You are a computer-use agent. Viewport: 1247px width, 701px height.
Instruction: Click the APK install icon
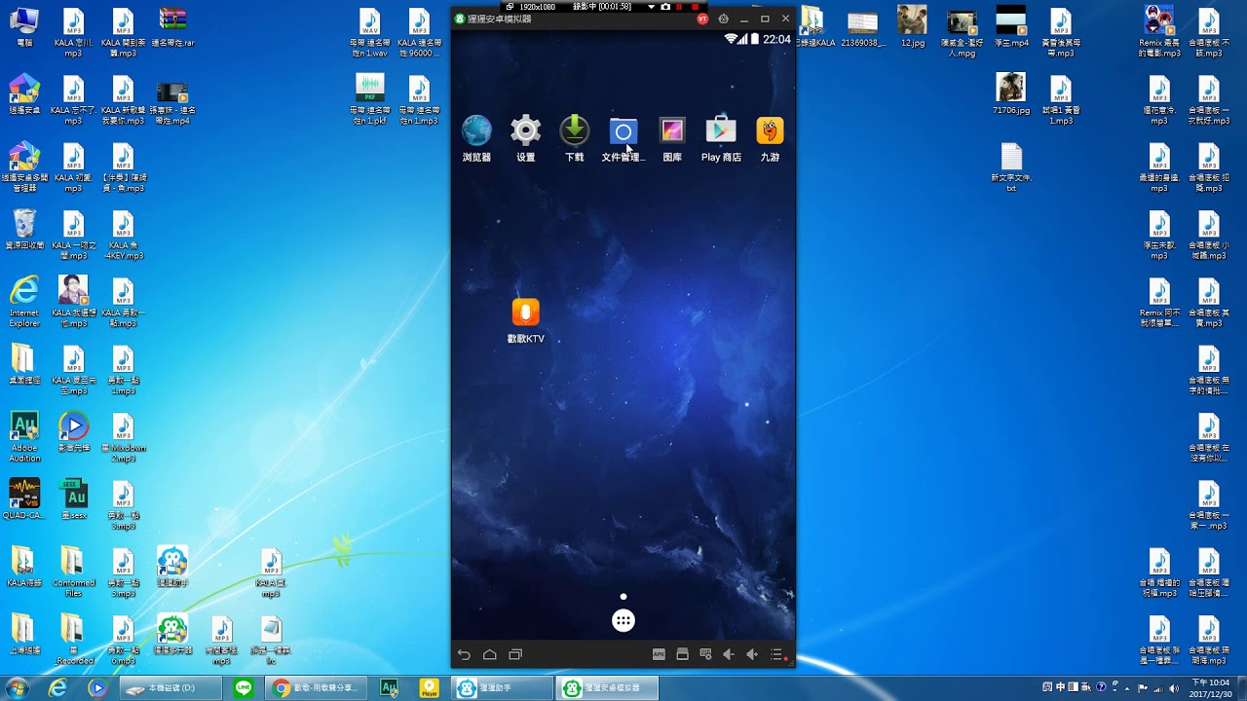(x=659, y=654)
